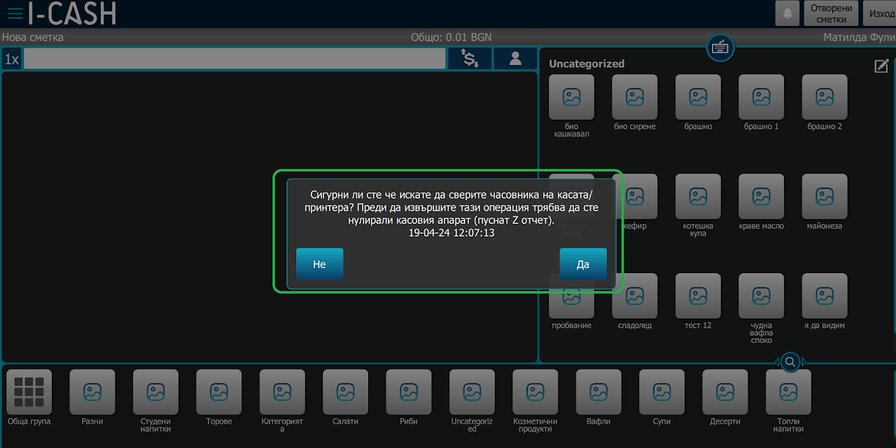Choose product био кашкавал
Screen dimensions: 896x448
pos(571,97)
